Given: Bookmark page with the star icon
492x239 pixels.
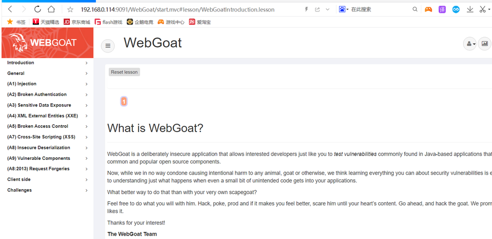Looking at the screenshot, I should pyautogui.click(x=70, y=9).
